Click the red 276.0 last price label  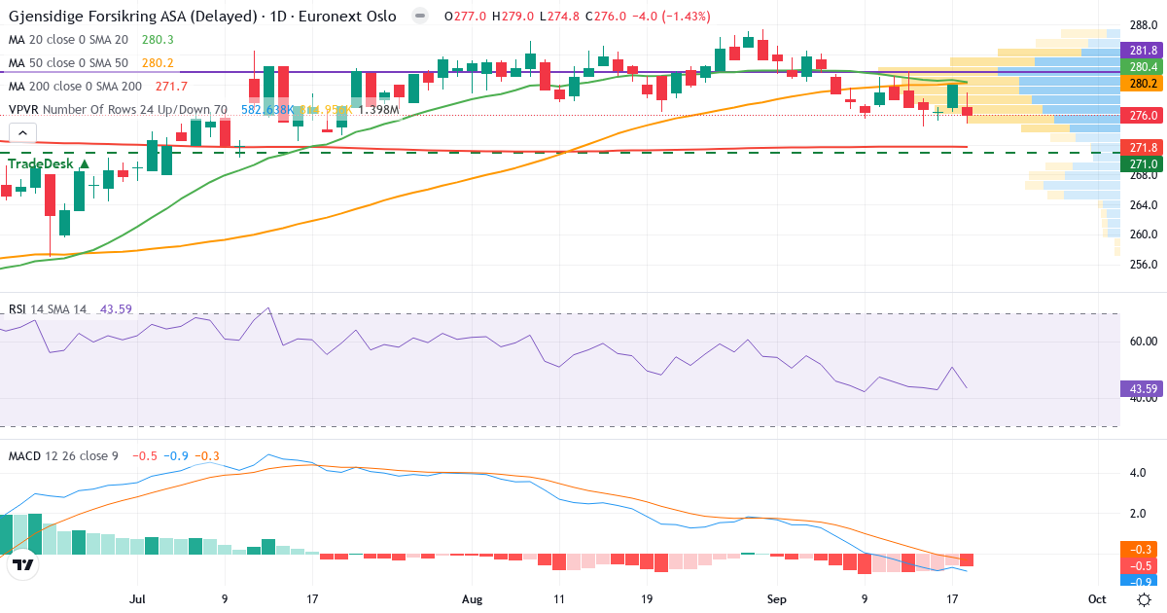(1143, 116)
